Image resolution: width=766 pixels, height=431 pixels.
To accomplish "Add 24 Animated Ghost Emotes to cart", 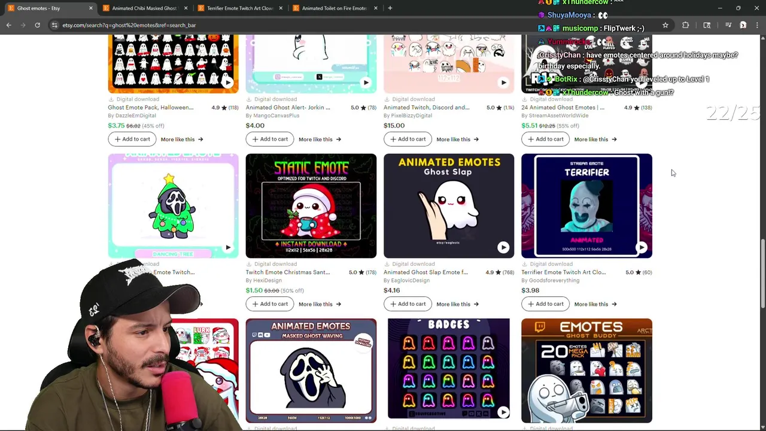I will click(x=545, y=139).
